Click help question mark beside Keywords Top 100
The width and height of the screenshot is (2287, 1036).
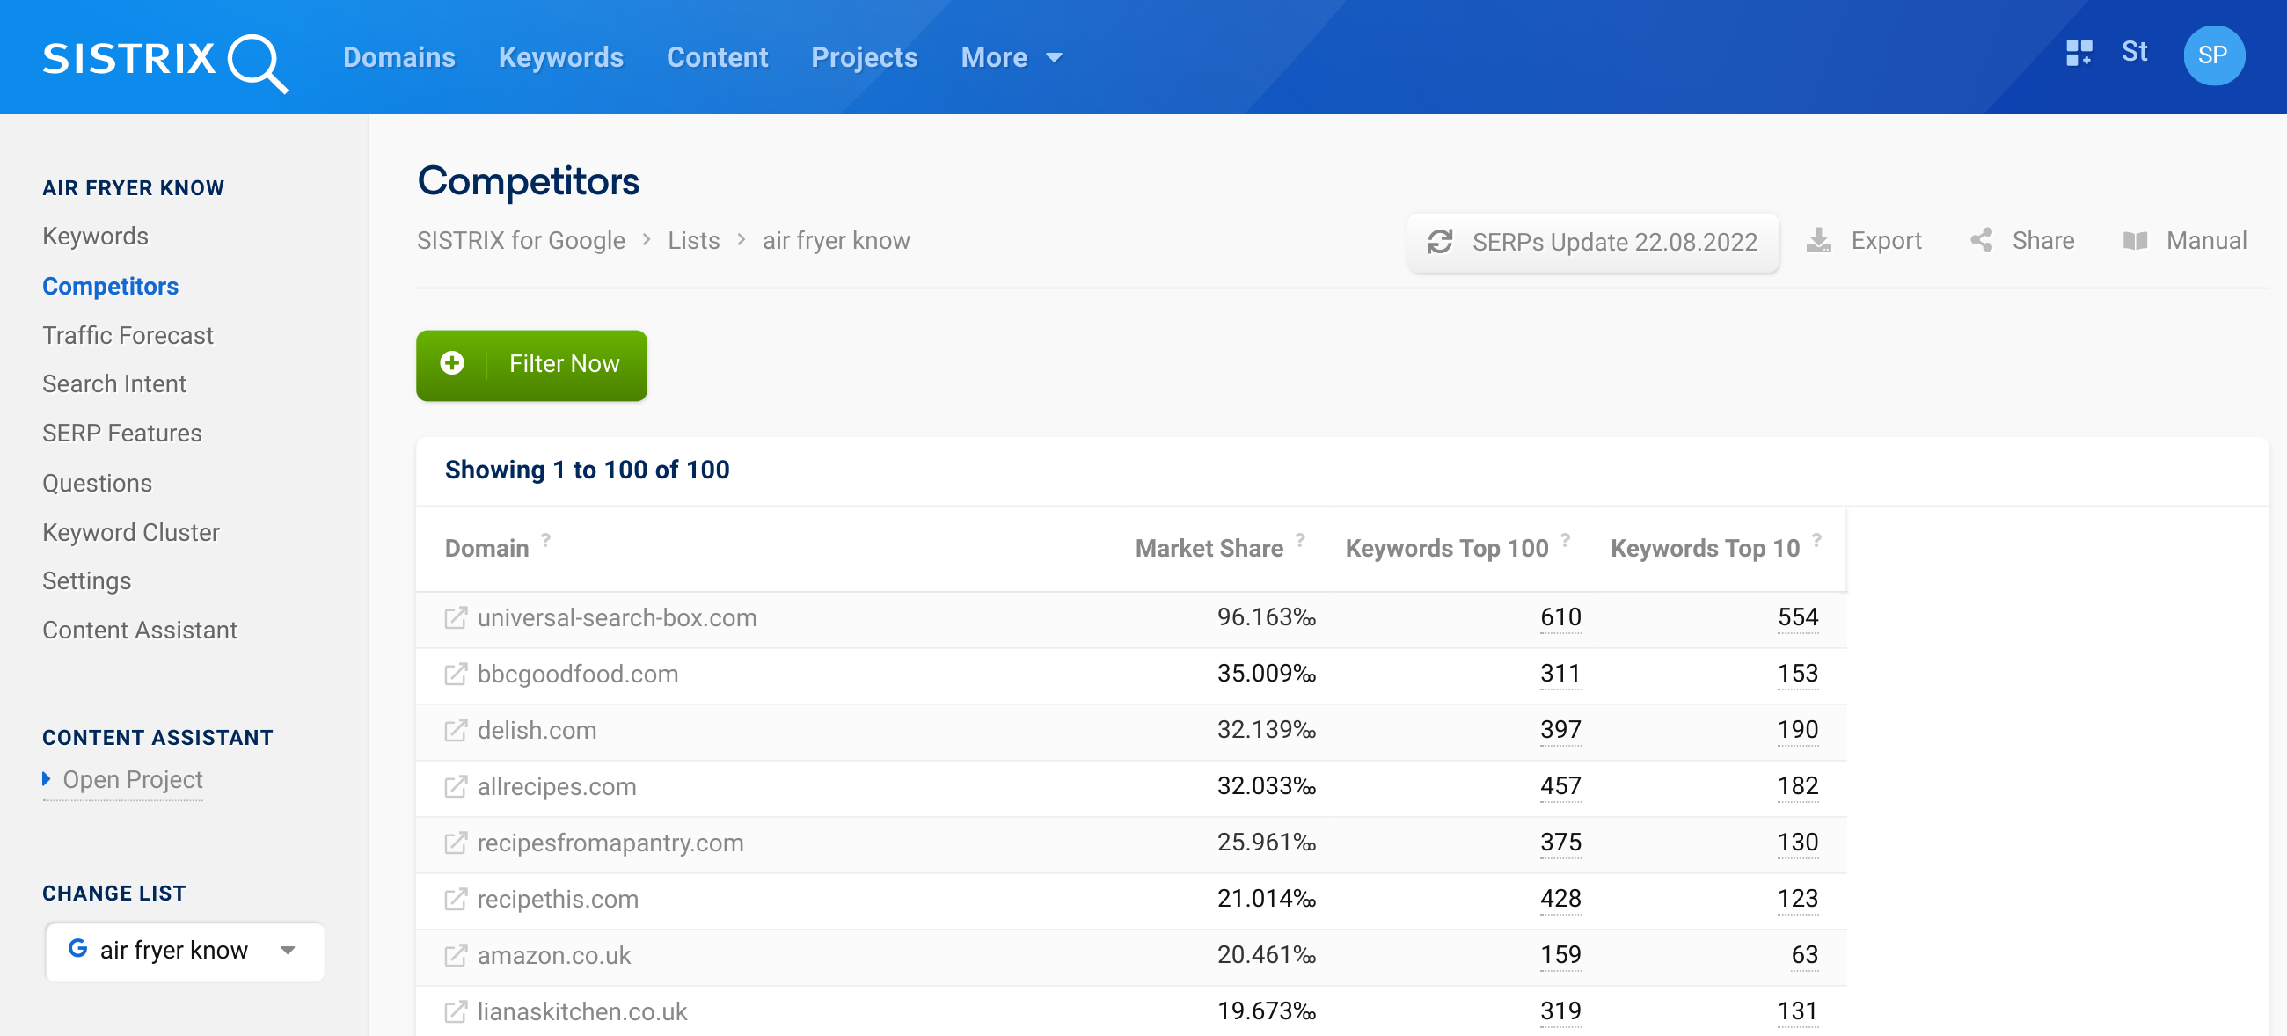1565,540
